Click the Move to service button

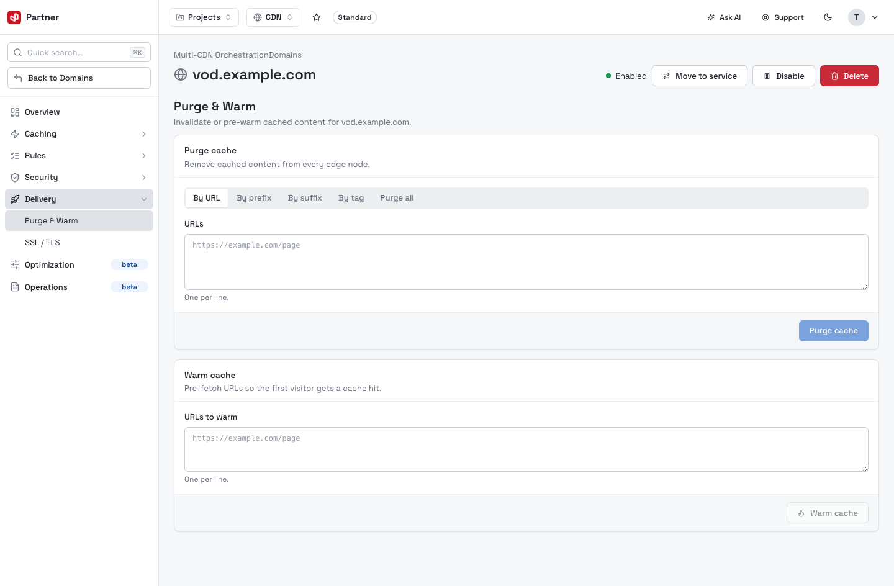pyautogui.click(x=700, y=76)
